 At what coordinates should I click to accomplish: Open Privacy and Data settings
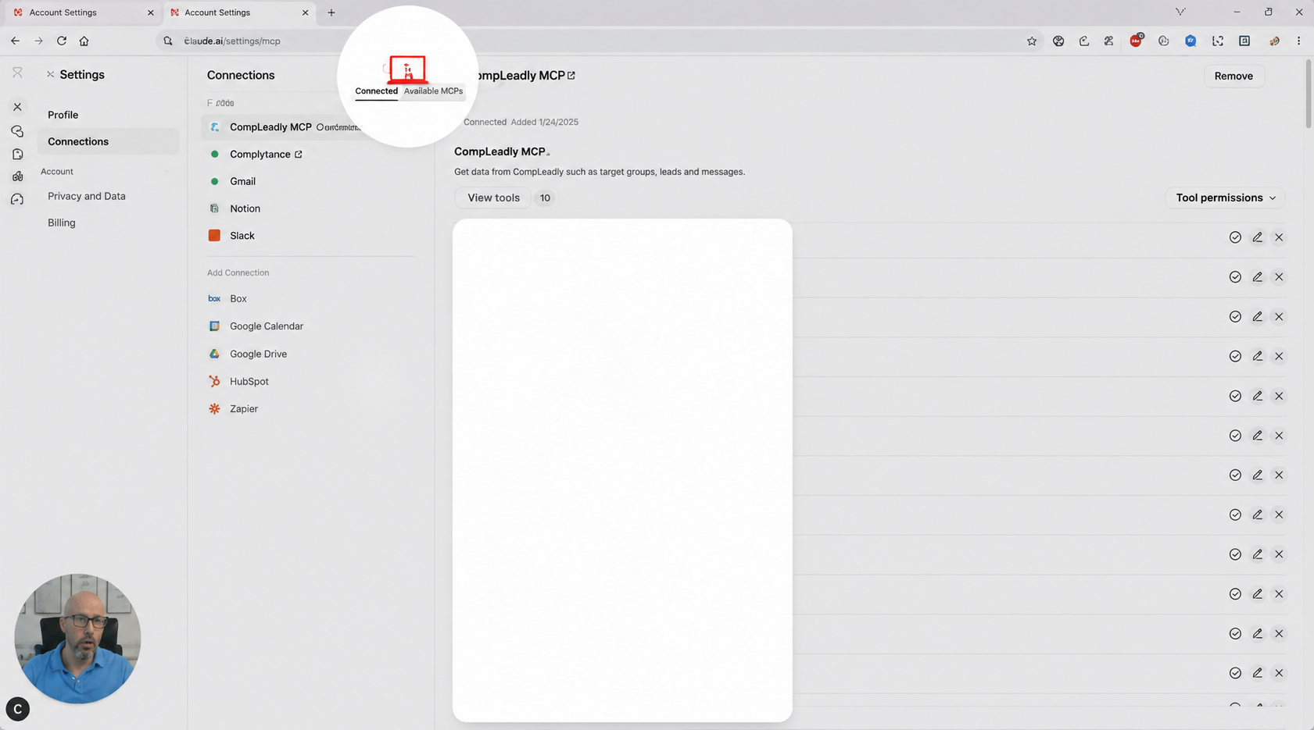tap(86, 196)
